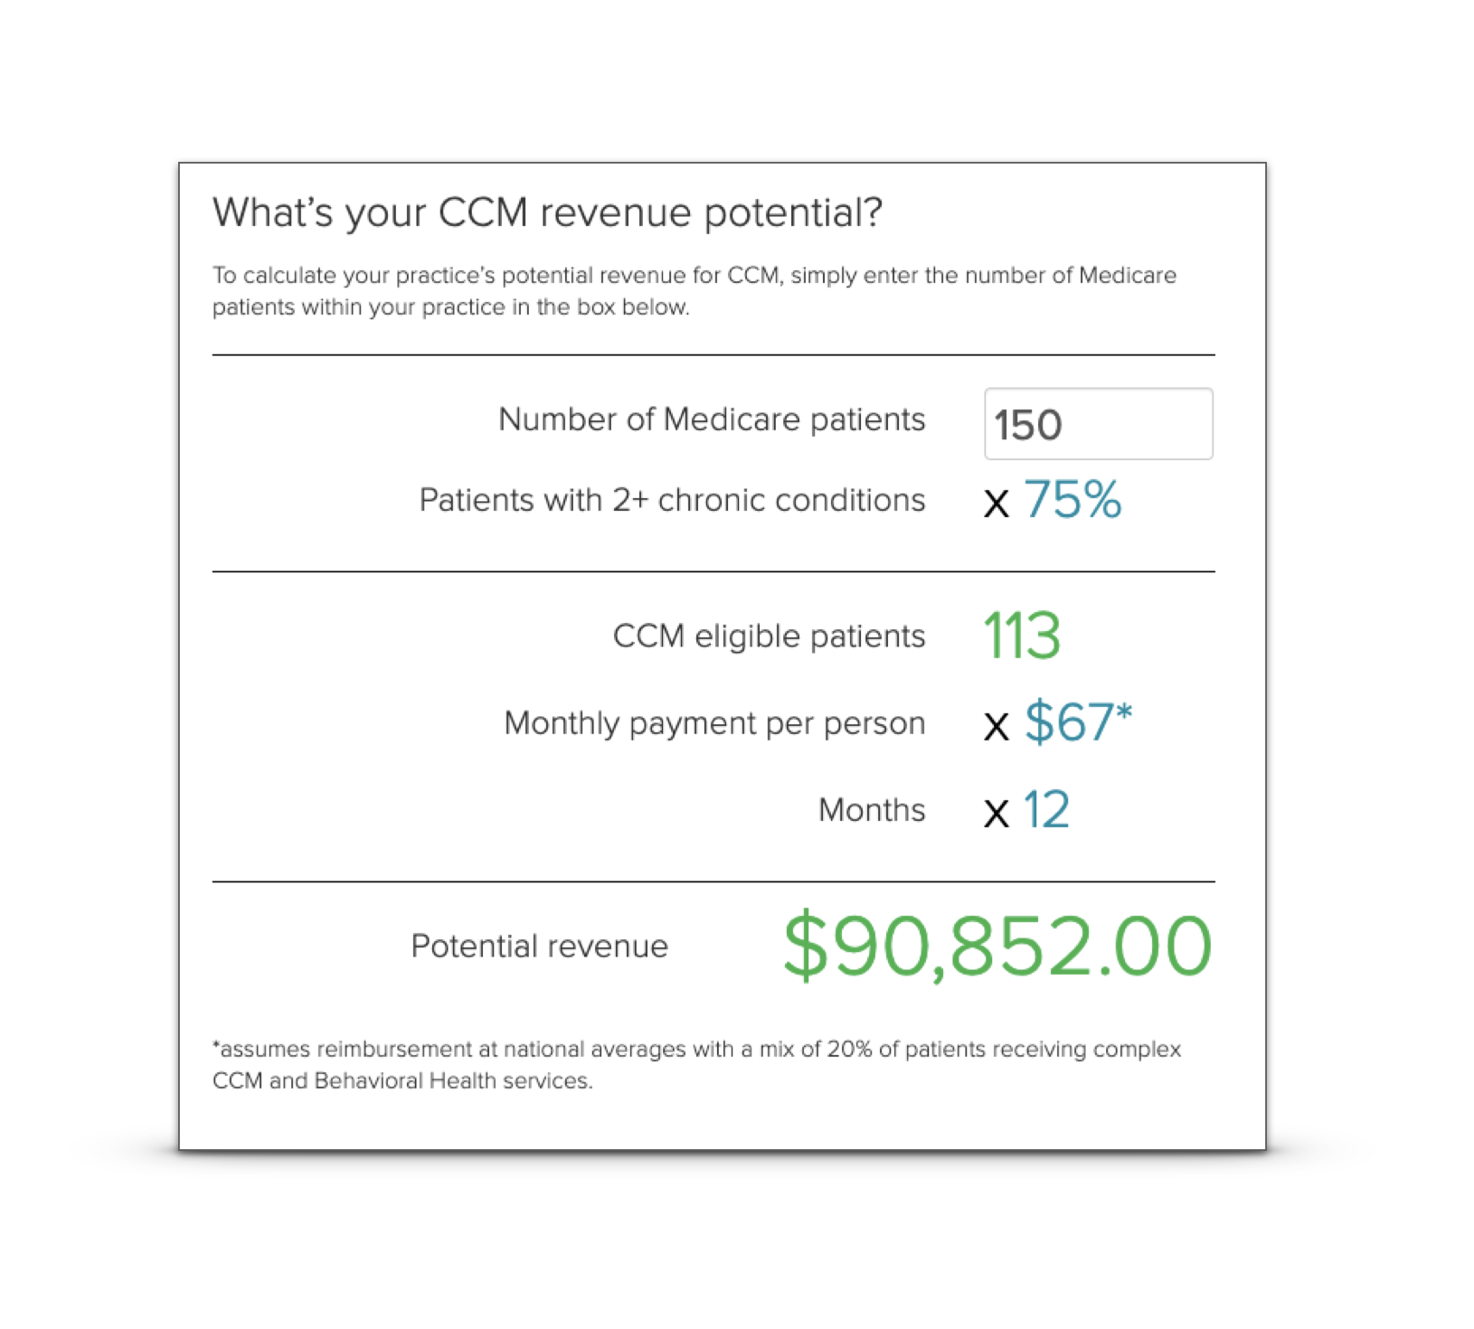Click the Medicare patients number input field
The image size is (1474, 1329).
[x=1098, y=424]
